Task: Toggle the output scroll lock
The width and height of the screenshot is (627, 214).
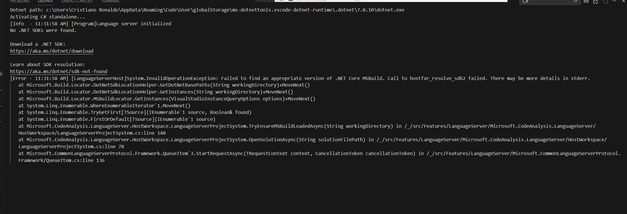Action: pos(595,1)
